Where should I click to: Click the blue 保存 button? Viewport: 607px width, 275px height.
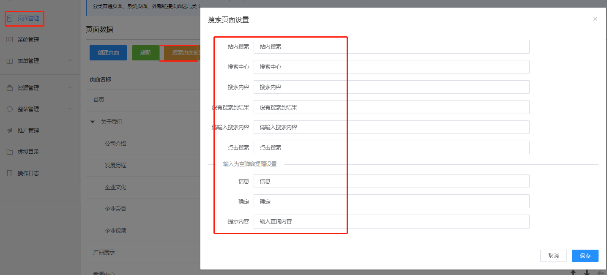(x=585, y=256)
